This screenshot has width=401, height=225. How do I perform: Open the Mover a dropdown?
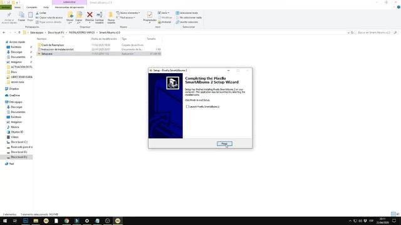tap(70, 18)
